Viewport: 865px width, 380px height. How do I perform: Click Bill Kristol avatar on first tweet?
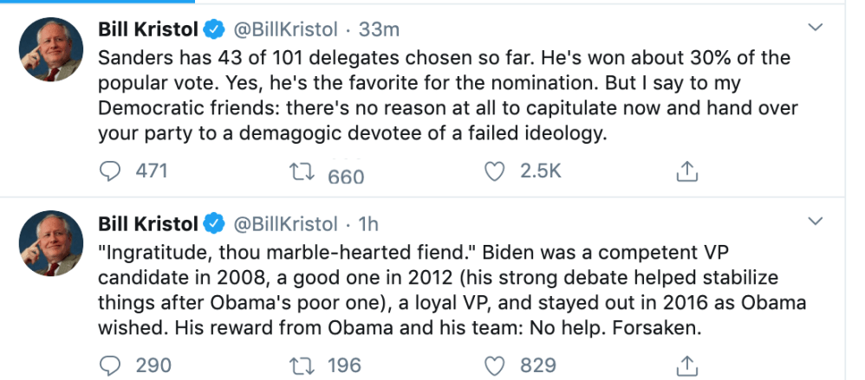[x=52, y=50]
